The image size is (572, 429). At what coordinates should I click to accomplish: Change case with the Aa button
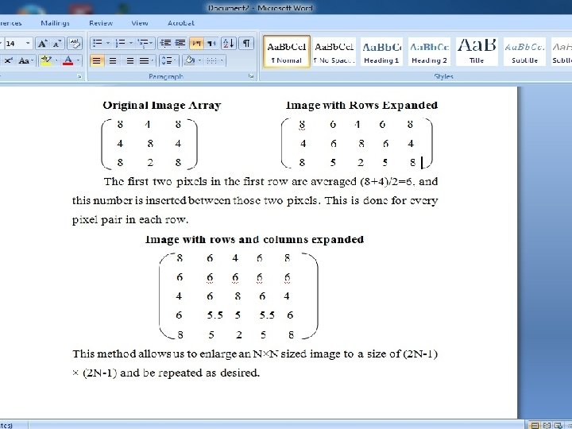coord(25,60)
